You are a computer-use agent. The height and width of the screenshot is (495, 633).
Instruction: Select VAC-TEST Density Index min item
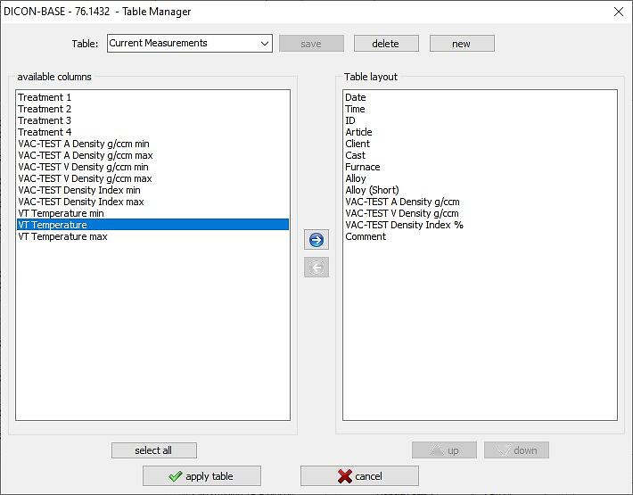point(79,190)
